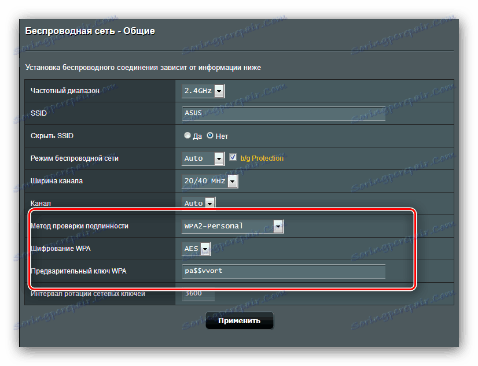Click the WPA pre-shared key field
The image size is (478, 366).
(x=282, y=271)
